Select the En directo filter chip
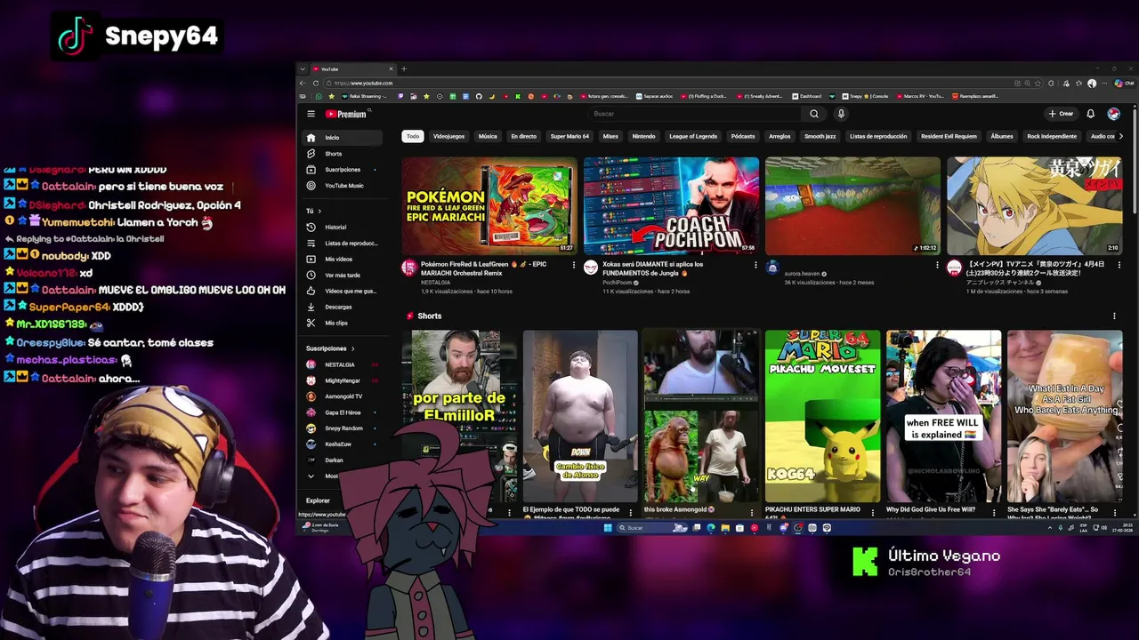 tap(524, 137)
